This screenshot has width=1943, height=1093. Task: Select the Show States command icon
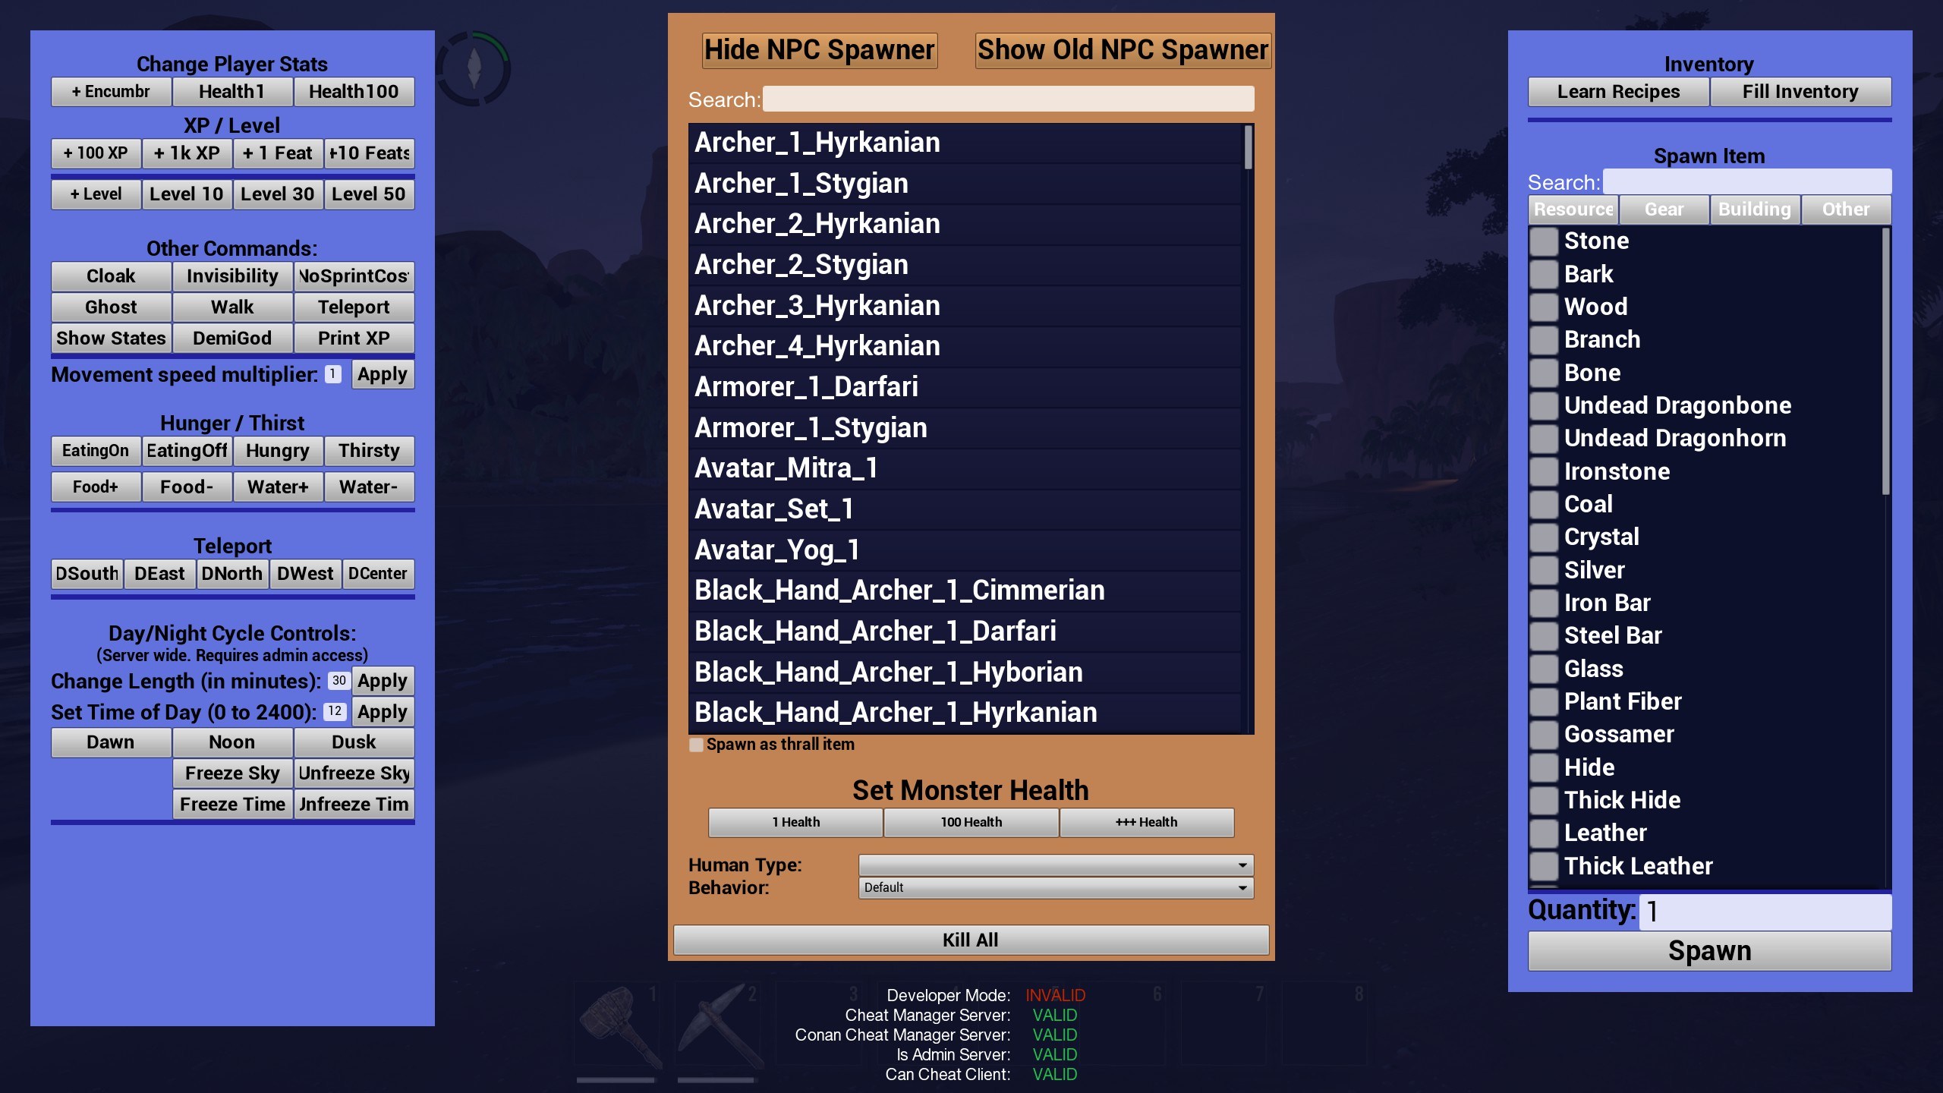coord(111,338)
